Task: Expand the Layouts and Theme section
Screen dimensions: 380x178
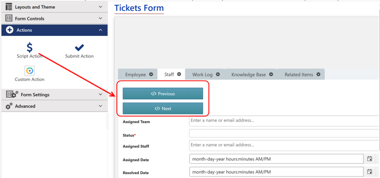Action: click(x=55, y=7)
